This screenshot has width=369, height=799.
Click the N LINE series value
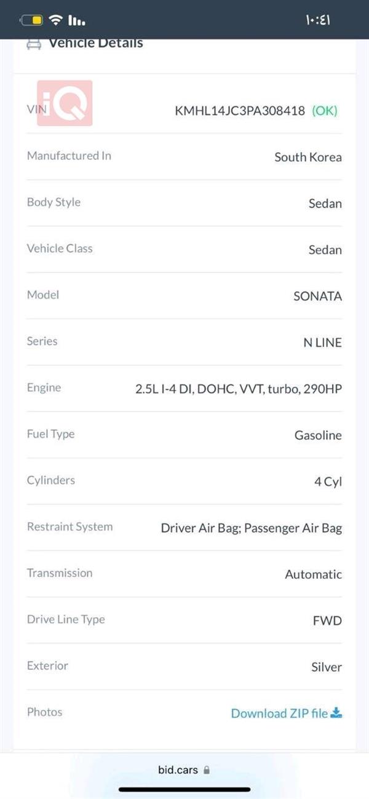pyautogui.click(x=322, y=343)
